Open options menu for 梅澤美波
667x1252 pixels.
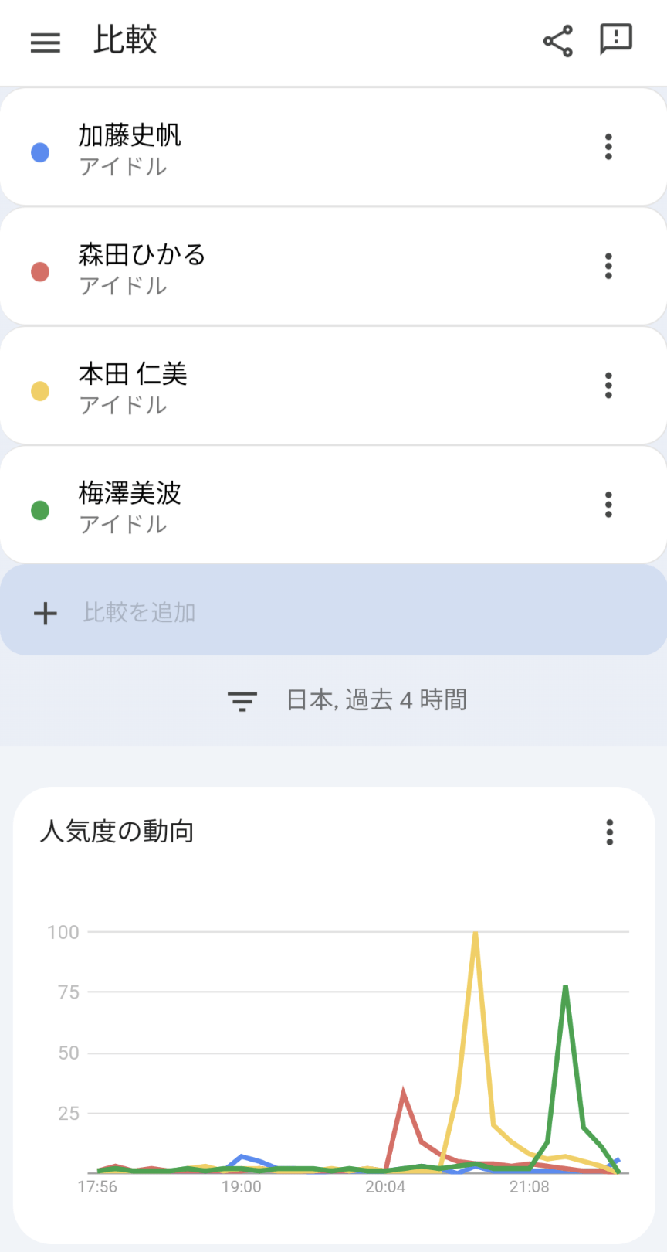click(608, 505)
